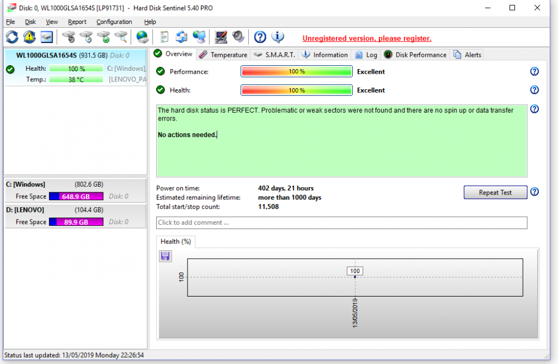Viewport: 558px width, 364px height.
Task: Select disk WL1000GLSA1654S in the disk list
Action: 75,67
